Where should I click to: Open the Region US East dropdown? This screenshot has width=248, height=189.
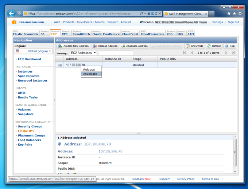34,51
